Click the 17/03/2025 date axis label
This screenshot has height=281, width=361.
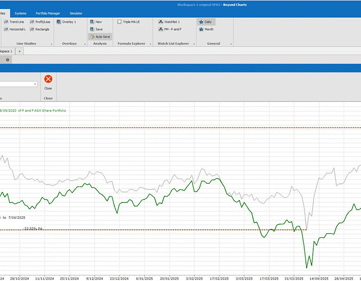click(269, 278)
